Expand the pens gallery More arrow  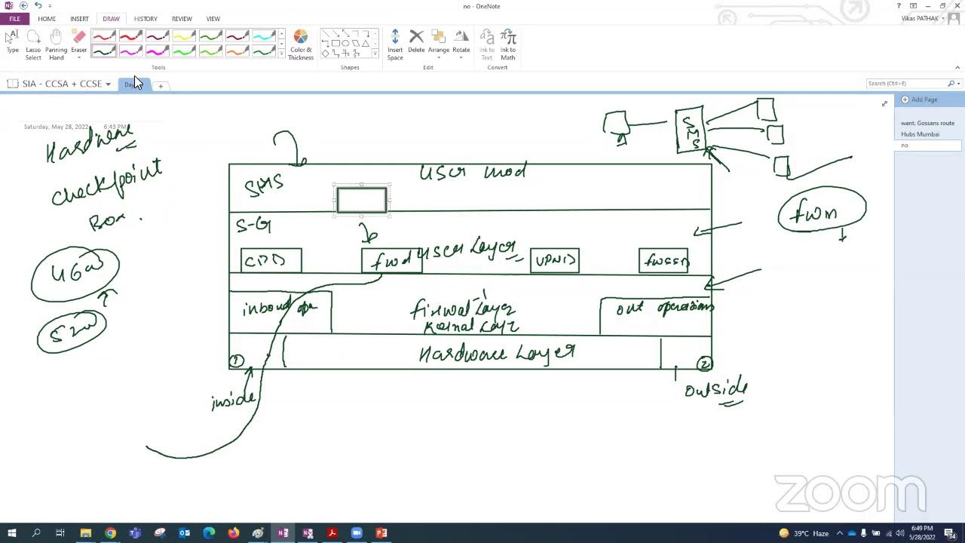coord(281,54)
